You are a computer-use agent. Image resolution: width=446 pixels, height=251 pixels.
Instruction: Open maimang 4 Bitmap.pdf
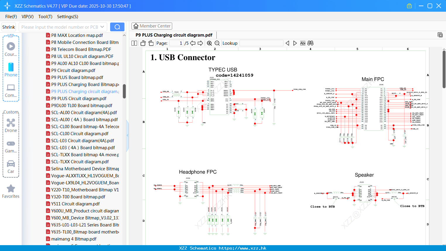[x=74, y=239]
